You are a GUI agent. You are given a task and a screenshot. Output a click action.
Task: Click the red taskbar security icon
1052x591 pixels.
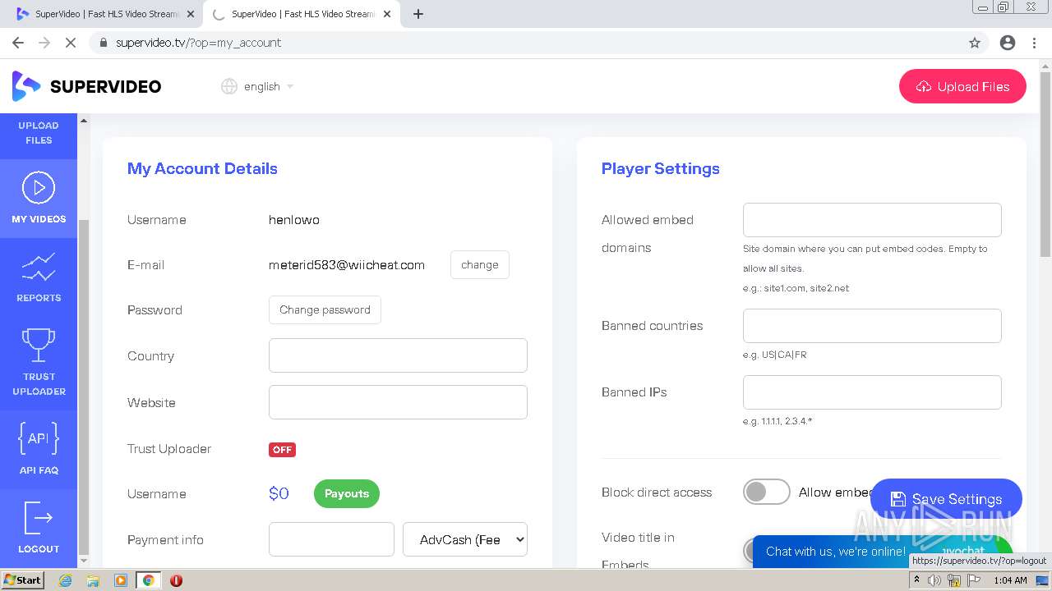tap(176, 580)
